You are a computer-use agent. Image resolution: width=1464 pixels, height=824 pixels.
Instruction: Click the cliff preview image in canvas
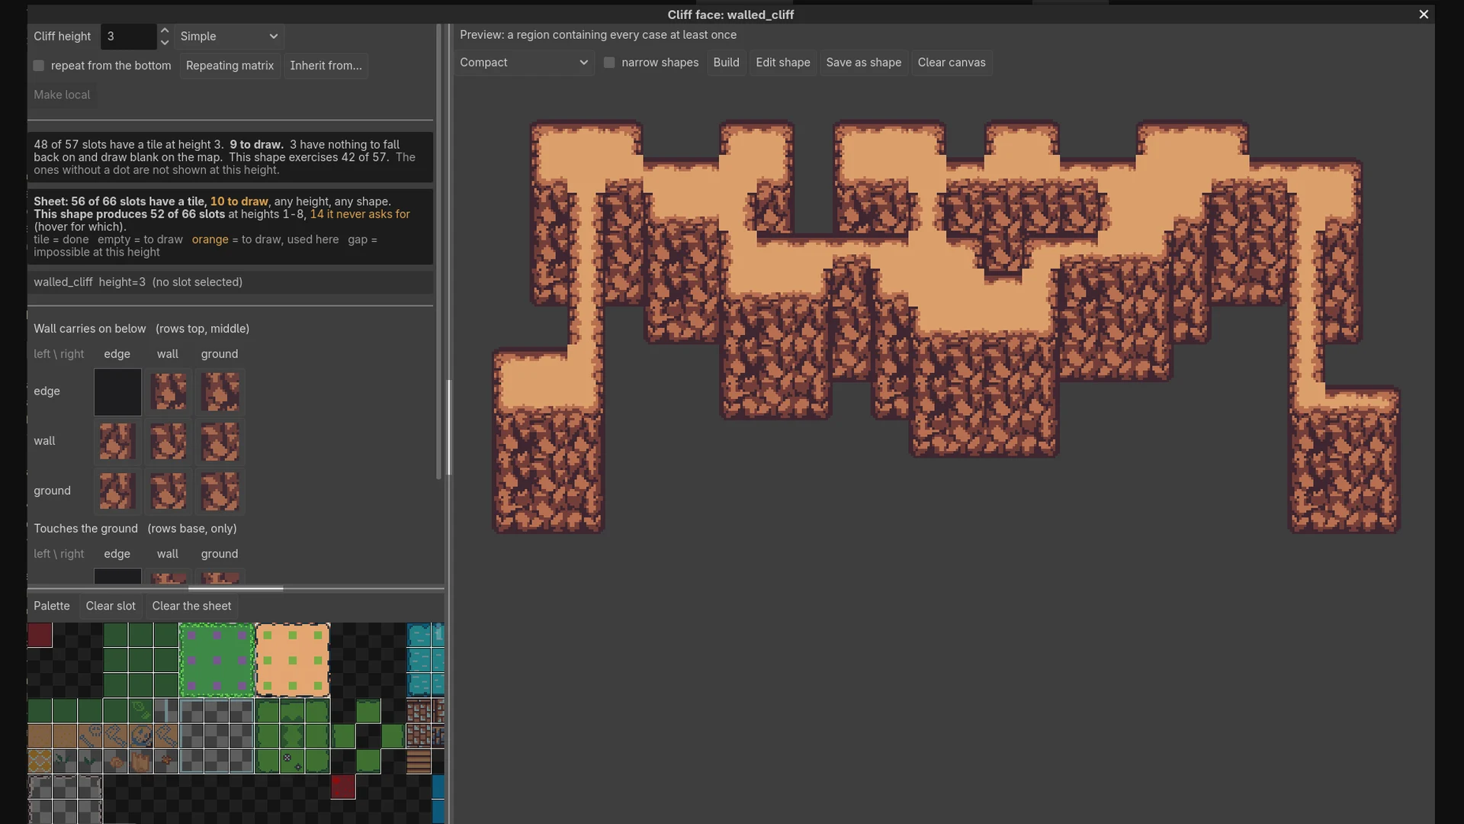click(x=945, y=327)
